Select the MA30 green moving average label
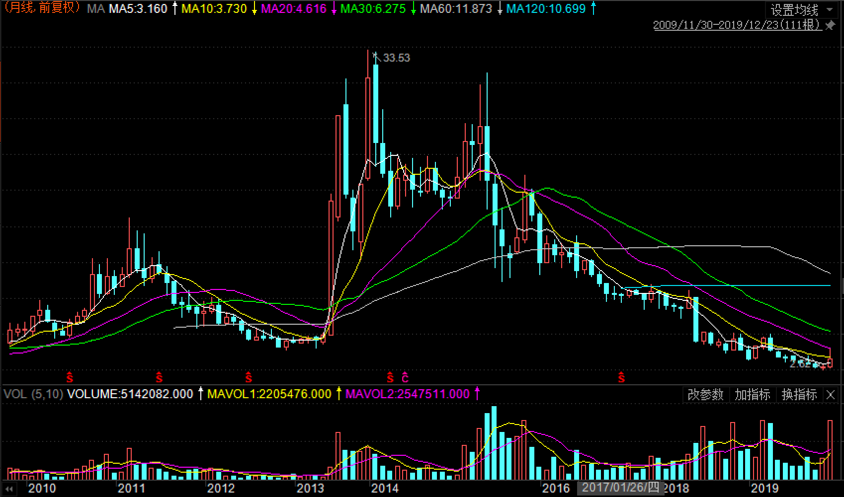 tap(373, 8)
